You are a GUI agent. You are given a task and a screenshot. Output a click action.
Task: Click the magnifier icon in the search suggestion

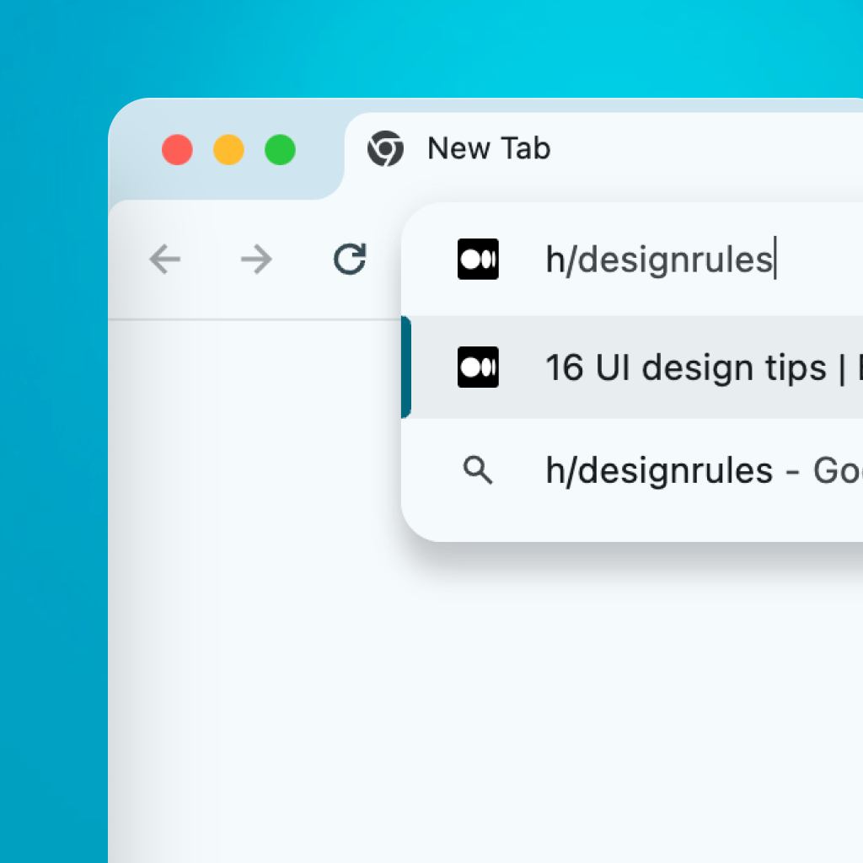pos(478,470)
